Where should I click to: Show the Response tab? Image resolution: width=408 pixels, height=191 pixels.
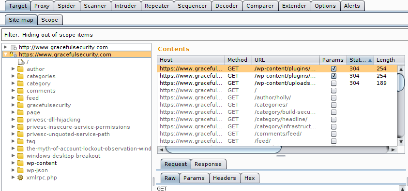coord(208,164)
